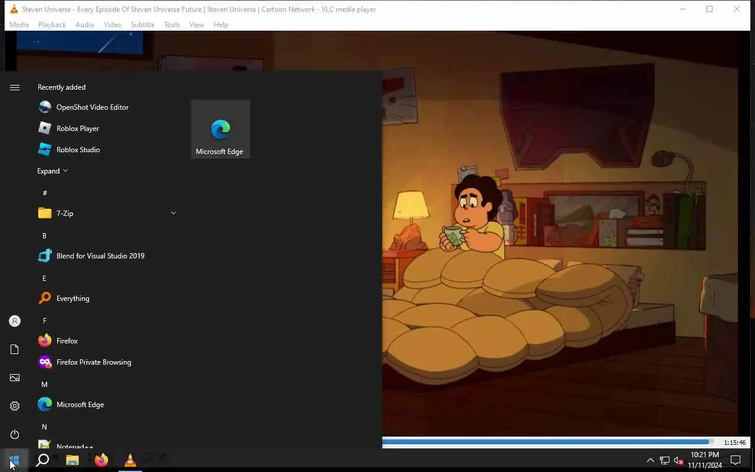
Task: Click the 'M' letter header
Action: pyautogui.click(x=44, y=384)
